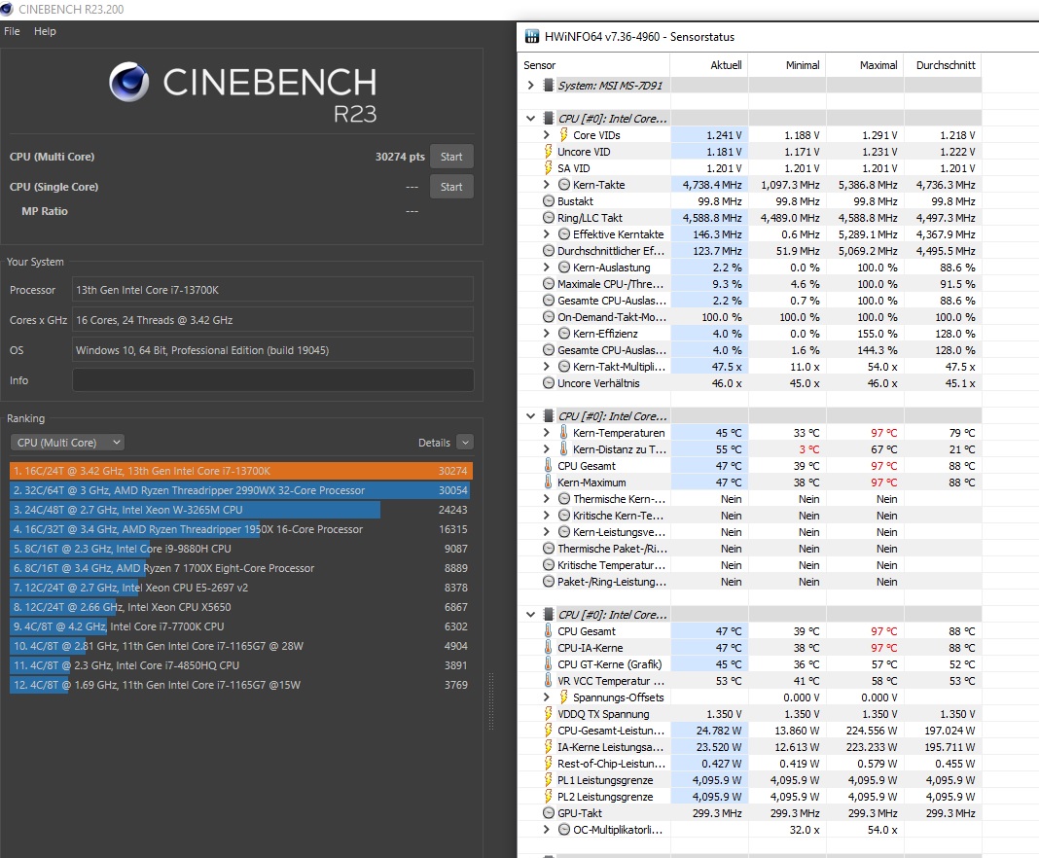Click the Durchschnittlicher Ef clock icon
The height and width of the screenshot is (858, 1039).
point(549,251)
